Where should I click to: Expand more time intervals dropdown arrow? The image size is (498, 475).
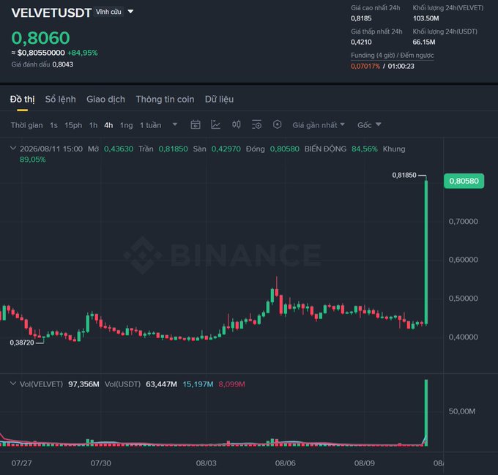click(175, 124)
